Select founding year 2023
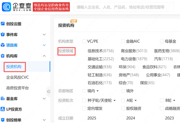The image size is (180, 123). (x=169, y=118)
